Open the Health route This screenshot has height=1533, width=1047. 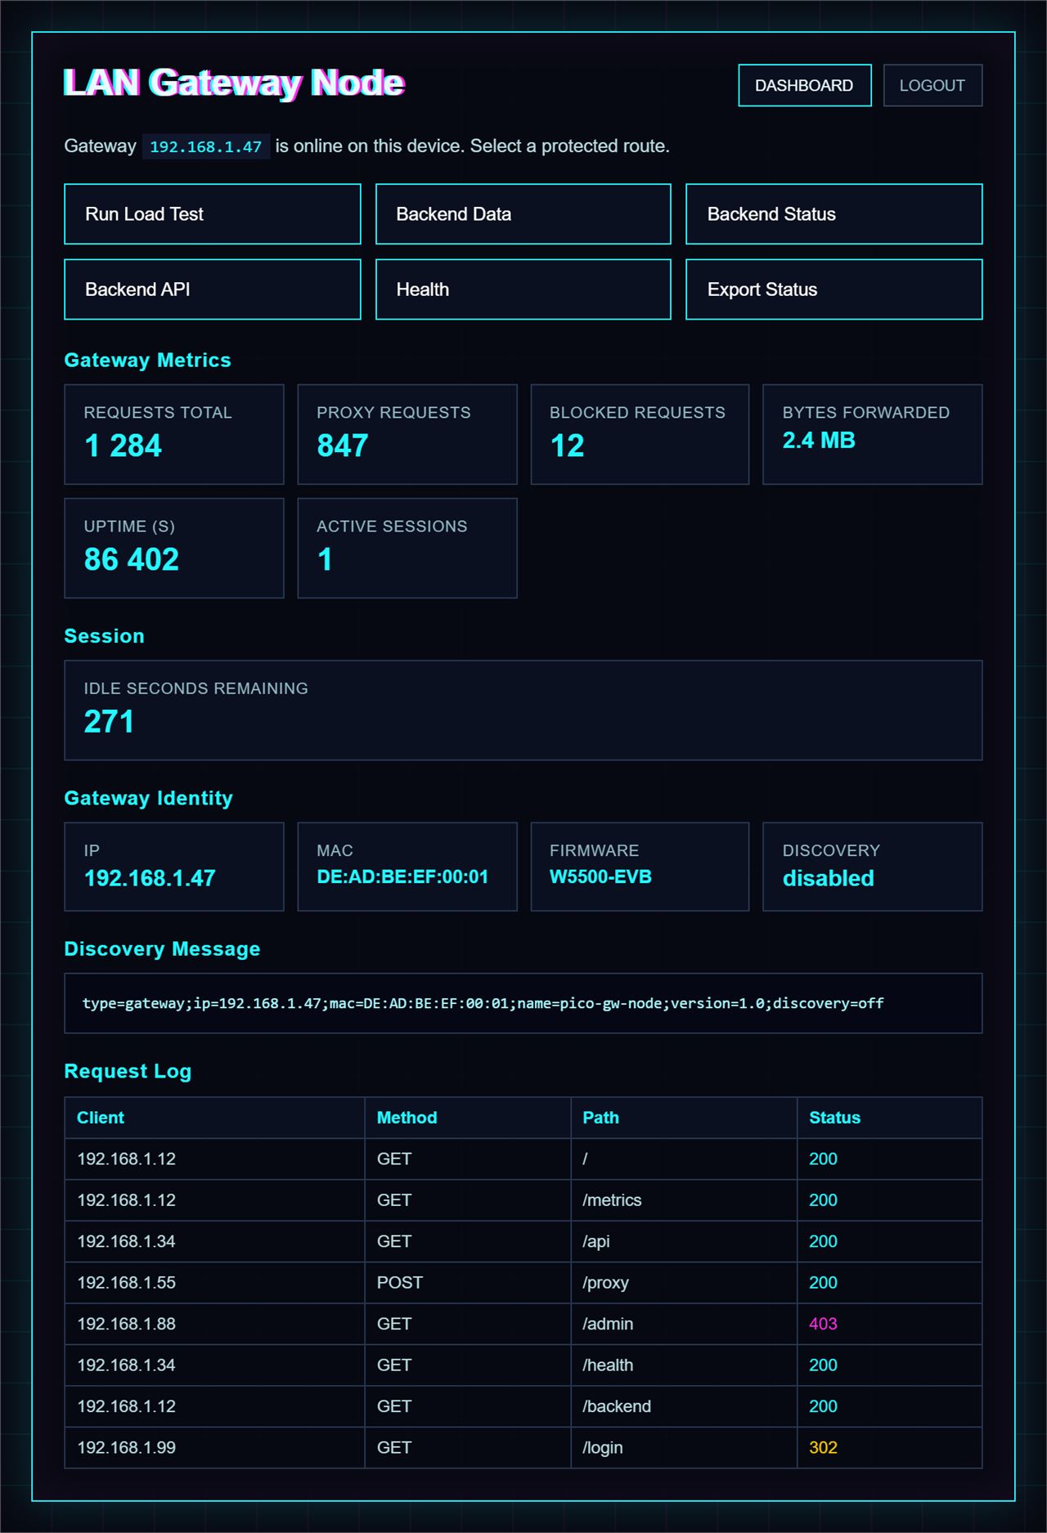523,289
